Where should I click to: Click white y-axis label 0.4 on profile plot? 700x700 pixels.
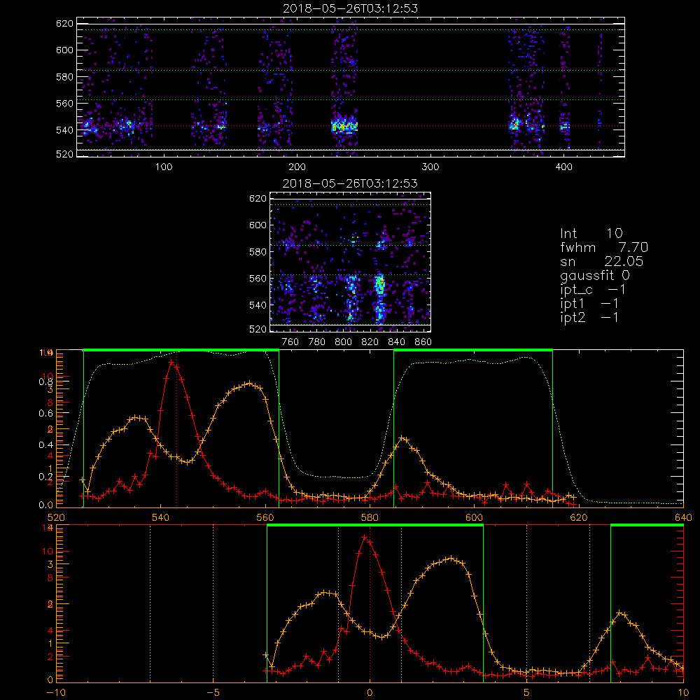45,445
